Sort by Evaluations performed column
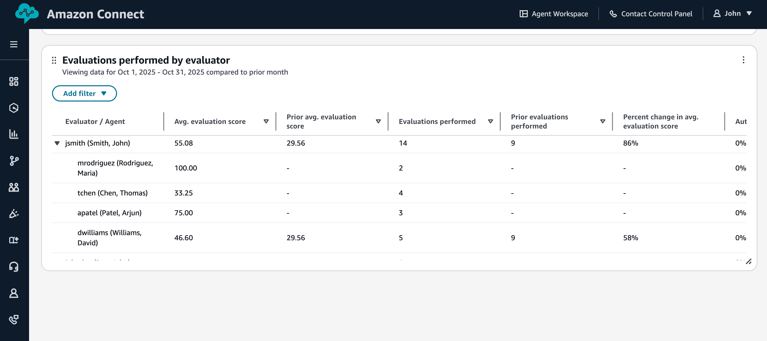Screen dimensions: 767x341 pos(490,121)
